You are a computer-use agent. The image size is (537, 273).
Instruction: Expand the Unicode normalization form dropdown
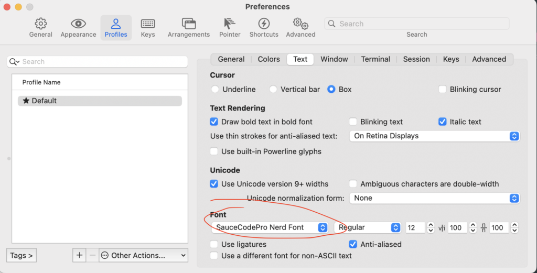(435, 198)
